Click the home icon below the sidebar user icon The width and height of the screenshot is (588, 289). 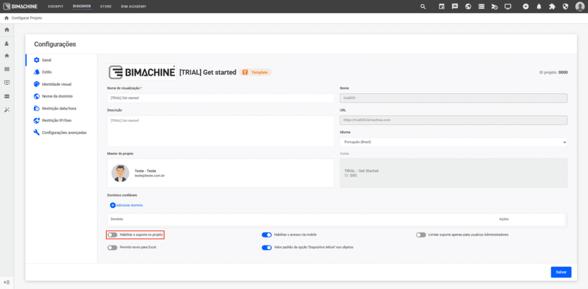7,56
